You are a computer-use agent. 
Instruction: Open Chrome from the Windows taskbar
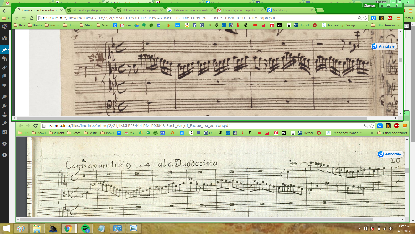[x=68, y=228]
